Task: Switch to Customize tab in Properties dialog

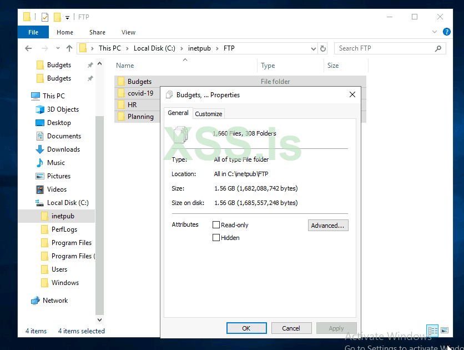Action: tap(208, 114)
